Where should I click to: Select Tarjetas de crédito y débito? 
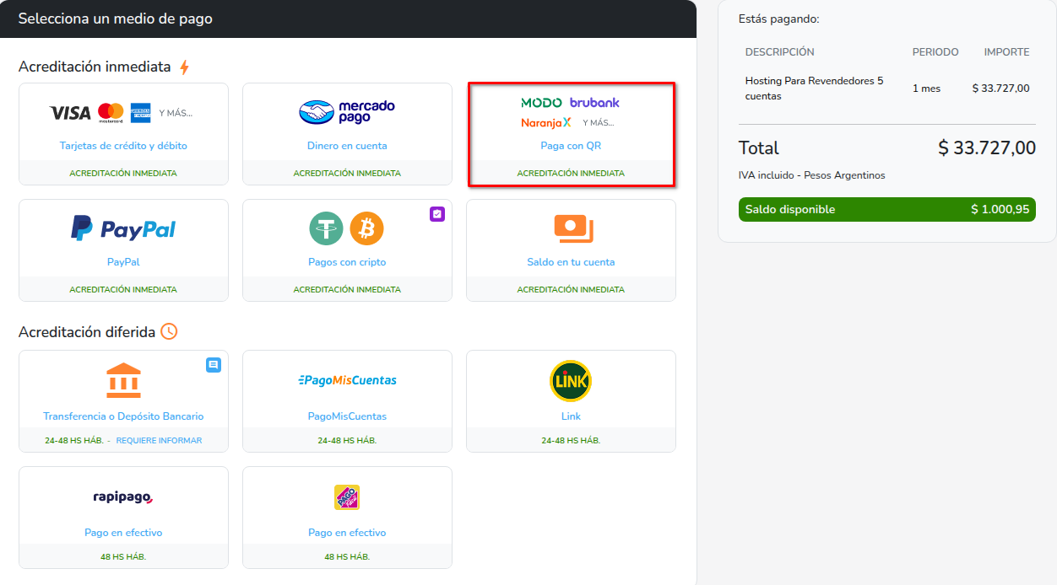click(x=123, y=146)
